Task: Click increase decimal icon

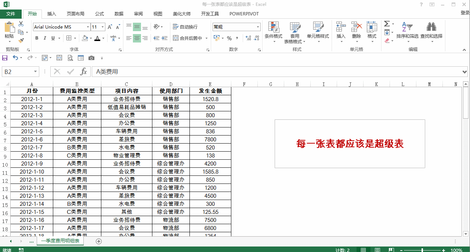Action: (x=248, y=38)
